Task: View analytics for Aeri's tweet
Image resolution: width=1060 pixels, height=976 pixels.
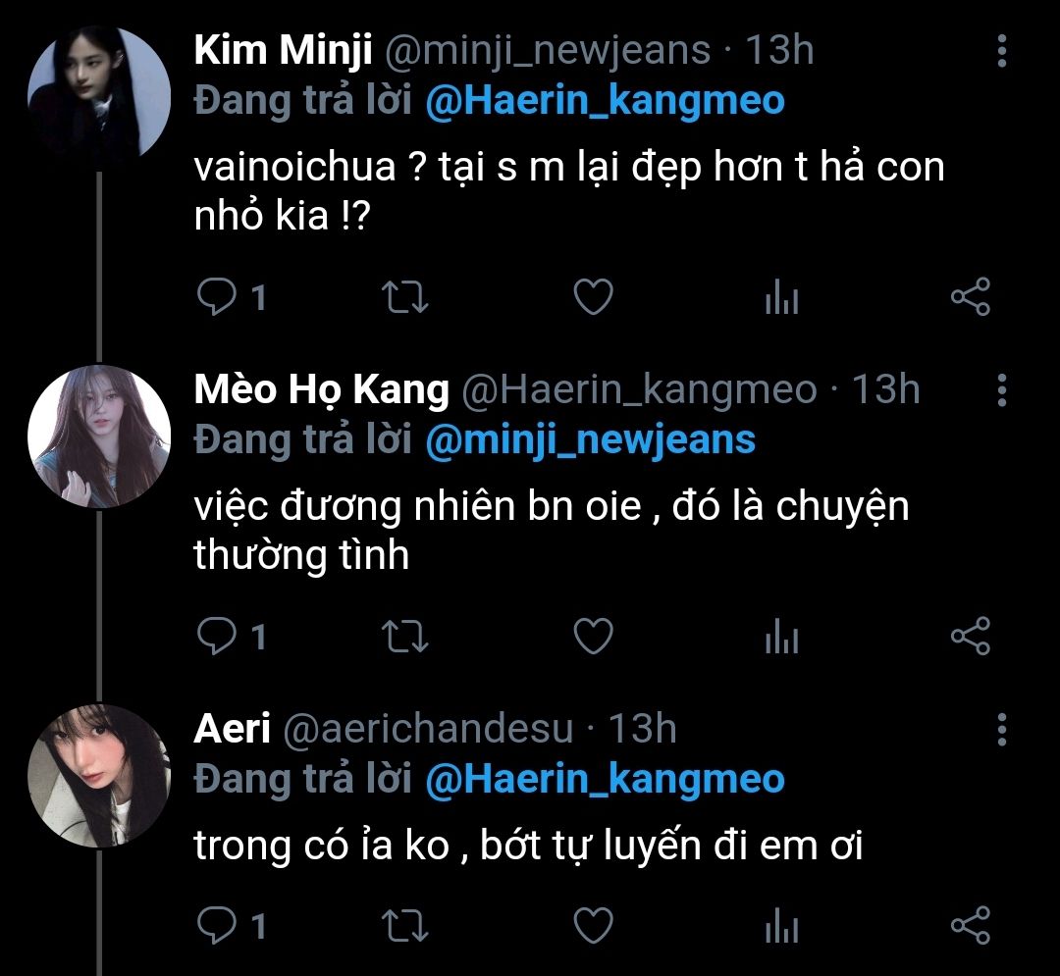Action: tap(781, 926)
